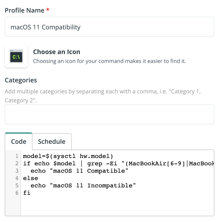Select the Code tab
The height and width of the screenshot is (222, 218).
coord(19,142)
